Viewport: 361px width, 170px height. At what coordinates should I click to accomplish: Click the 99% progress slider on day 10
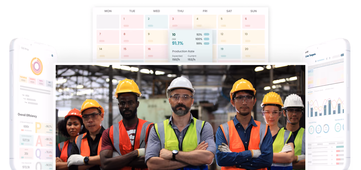click(206, 43)
